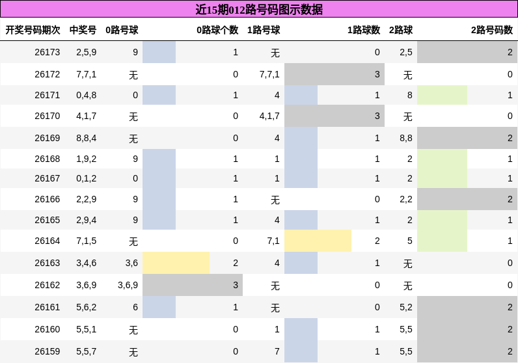Select the 开奖号码期次 column header

click(x=33, y=30)
